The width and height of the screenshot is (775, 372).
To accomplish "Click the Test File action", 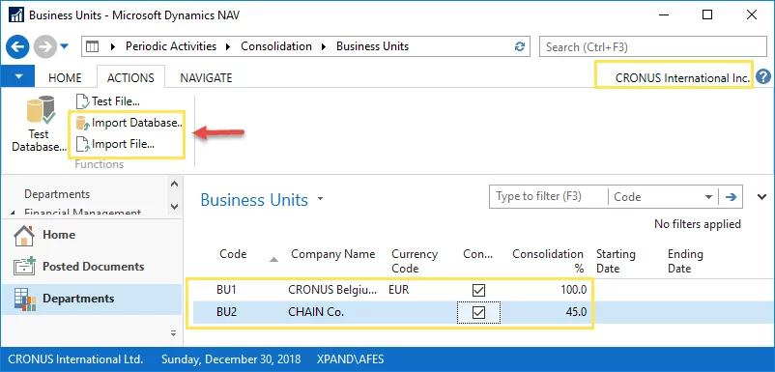I will pyautogui.click(x=108, y=101).
